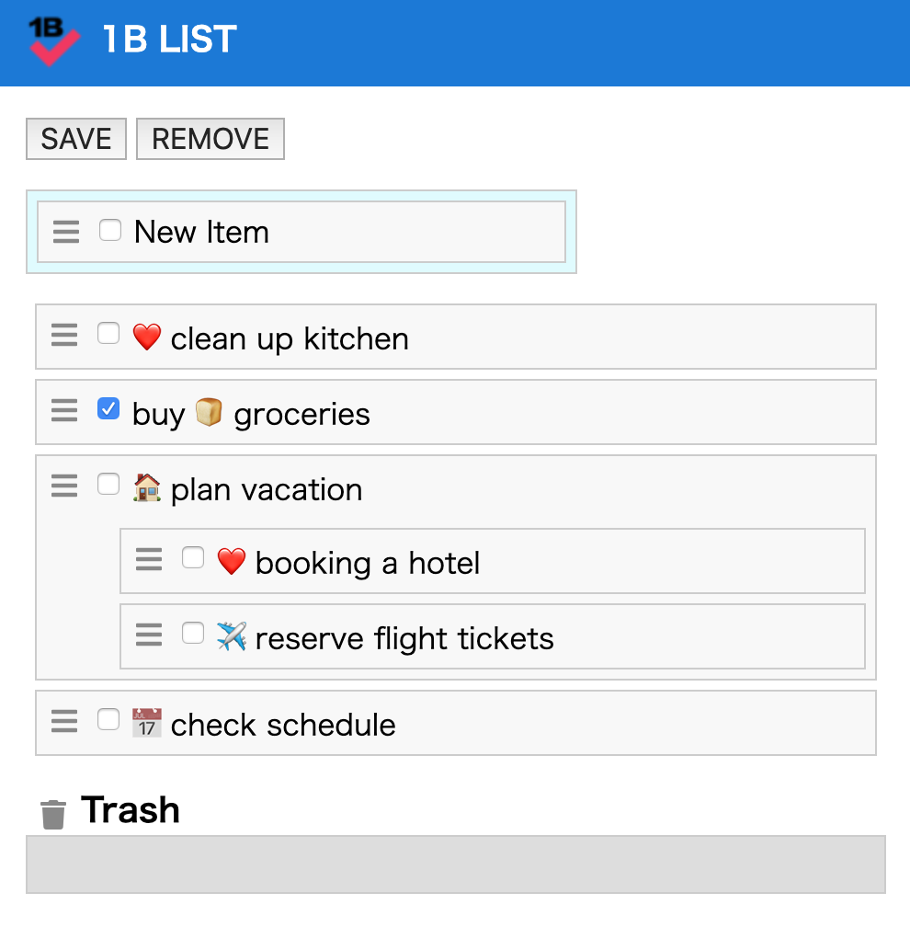This screenshot has width=910, height=927.
Task: Mark check schedule as done
Action: click(108, 720)
